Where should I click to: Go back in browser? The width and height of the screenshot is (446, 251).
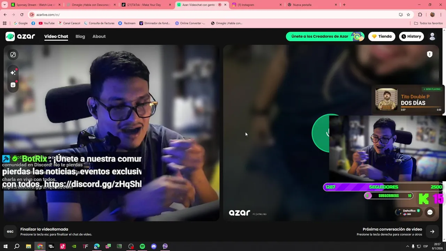[x=5, y=15]
